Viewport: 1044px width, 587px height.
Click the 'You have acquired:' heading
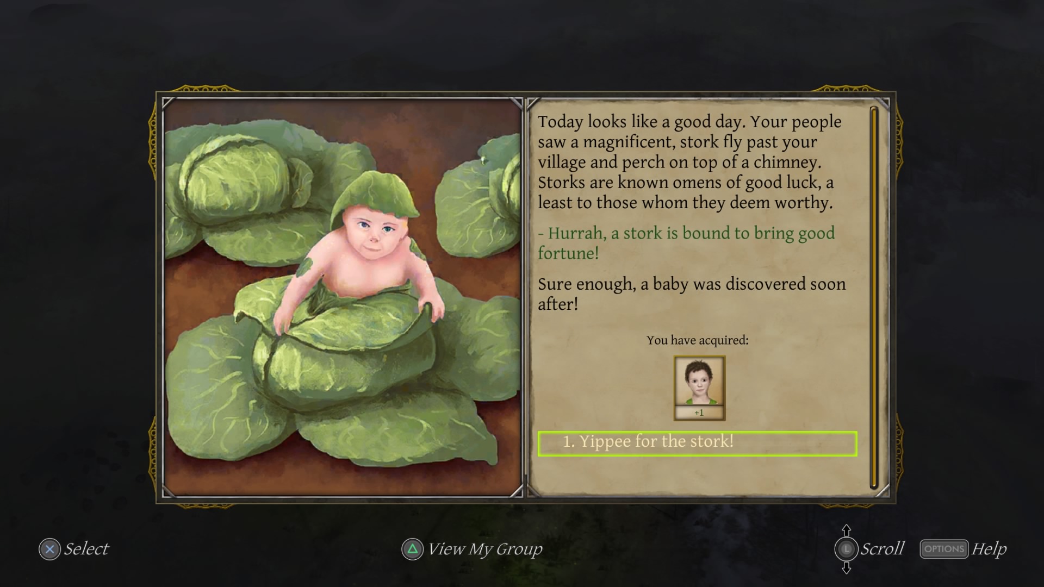click(x=698, y=340)
